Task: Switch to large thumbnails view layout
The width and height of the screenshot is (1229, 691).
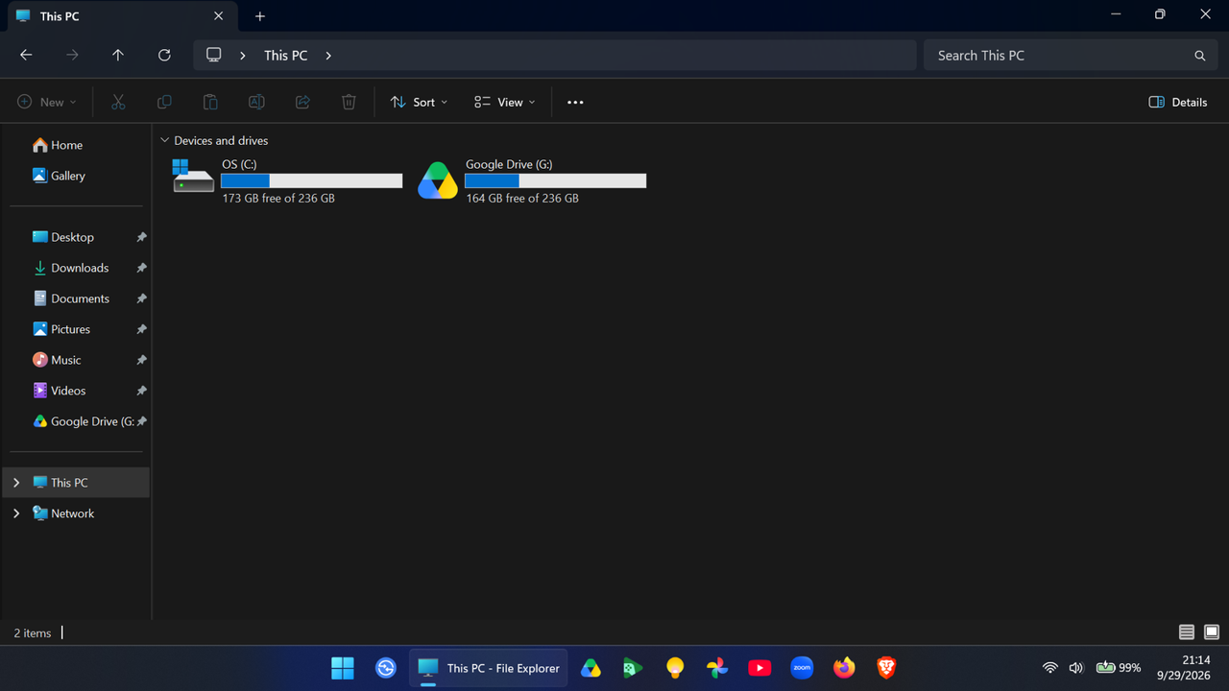Action: tap(1212, 632)
